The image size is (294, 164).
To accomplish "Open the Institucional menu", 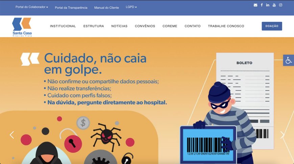I will (x=63, y=26).
